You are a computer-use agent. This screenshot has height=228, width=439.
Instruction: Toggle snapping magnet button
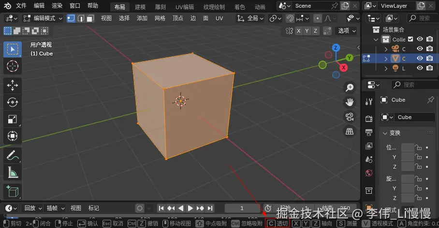[290, 18]
